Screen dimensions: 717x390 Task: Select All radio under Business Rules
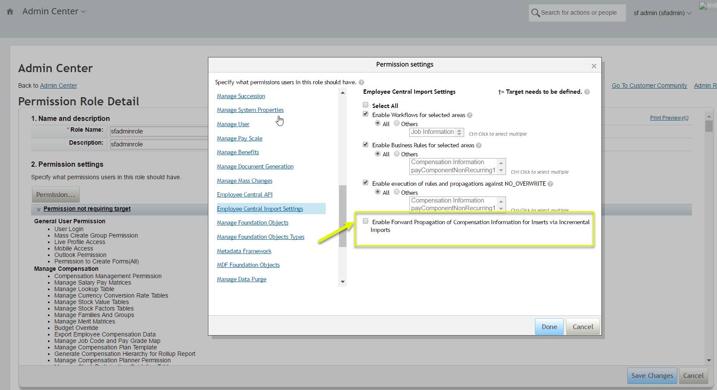378,154
